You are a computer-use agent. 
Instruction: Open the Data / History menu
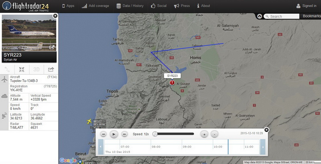[x=130, y=6]
